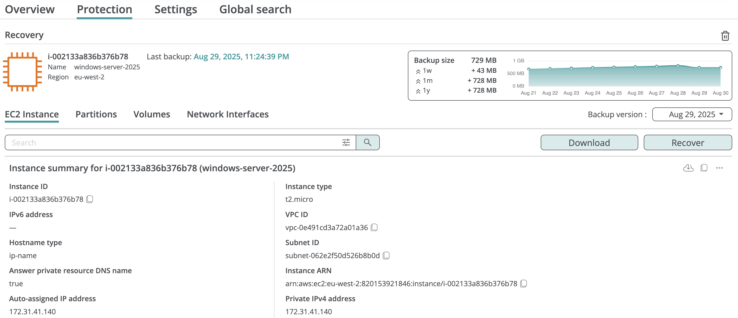Copy the Subnet ID value

386,255
